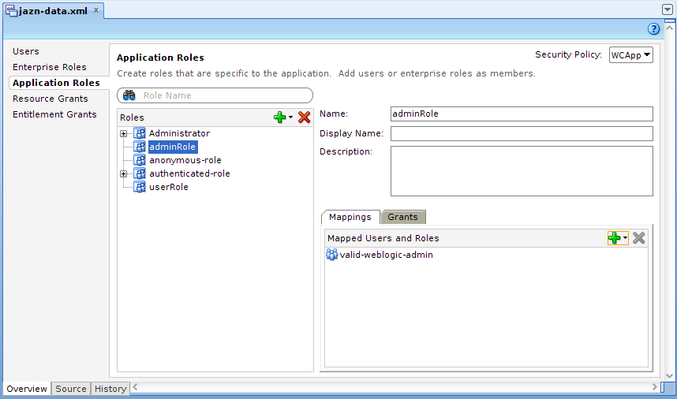Click the horizontal scrollbar at the bottom
Screen dimensions: 677x399
[395, 387]
